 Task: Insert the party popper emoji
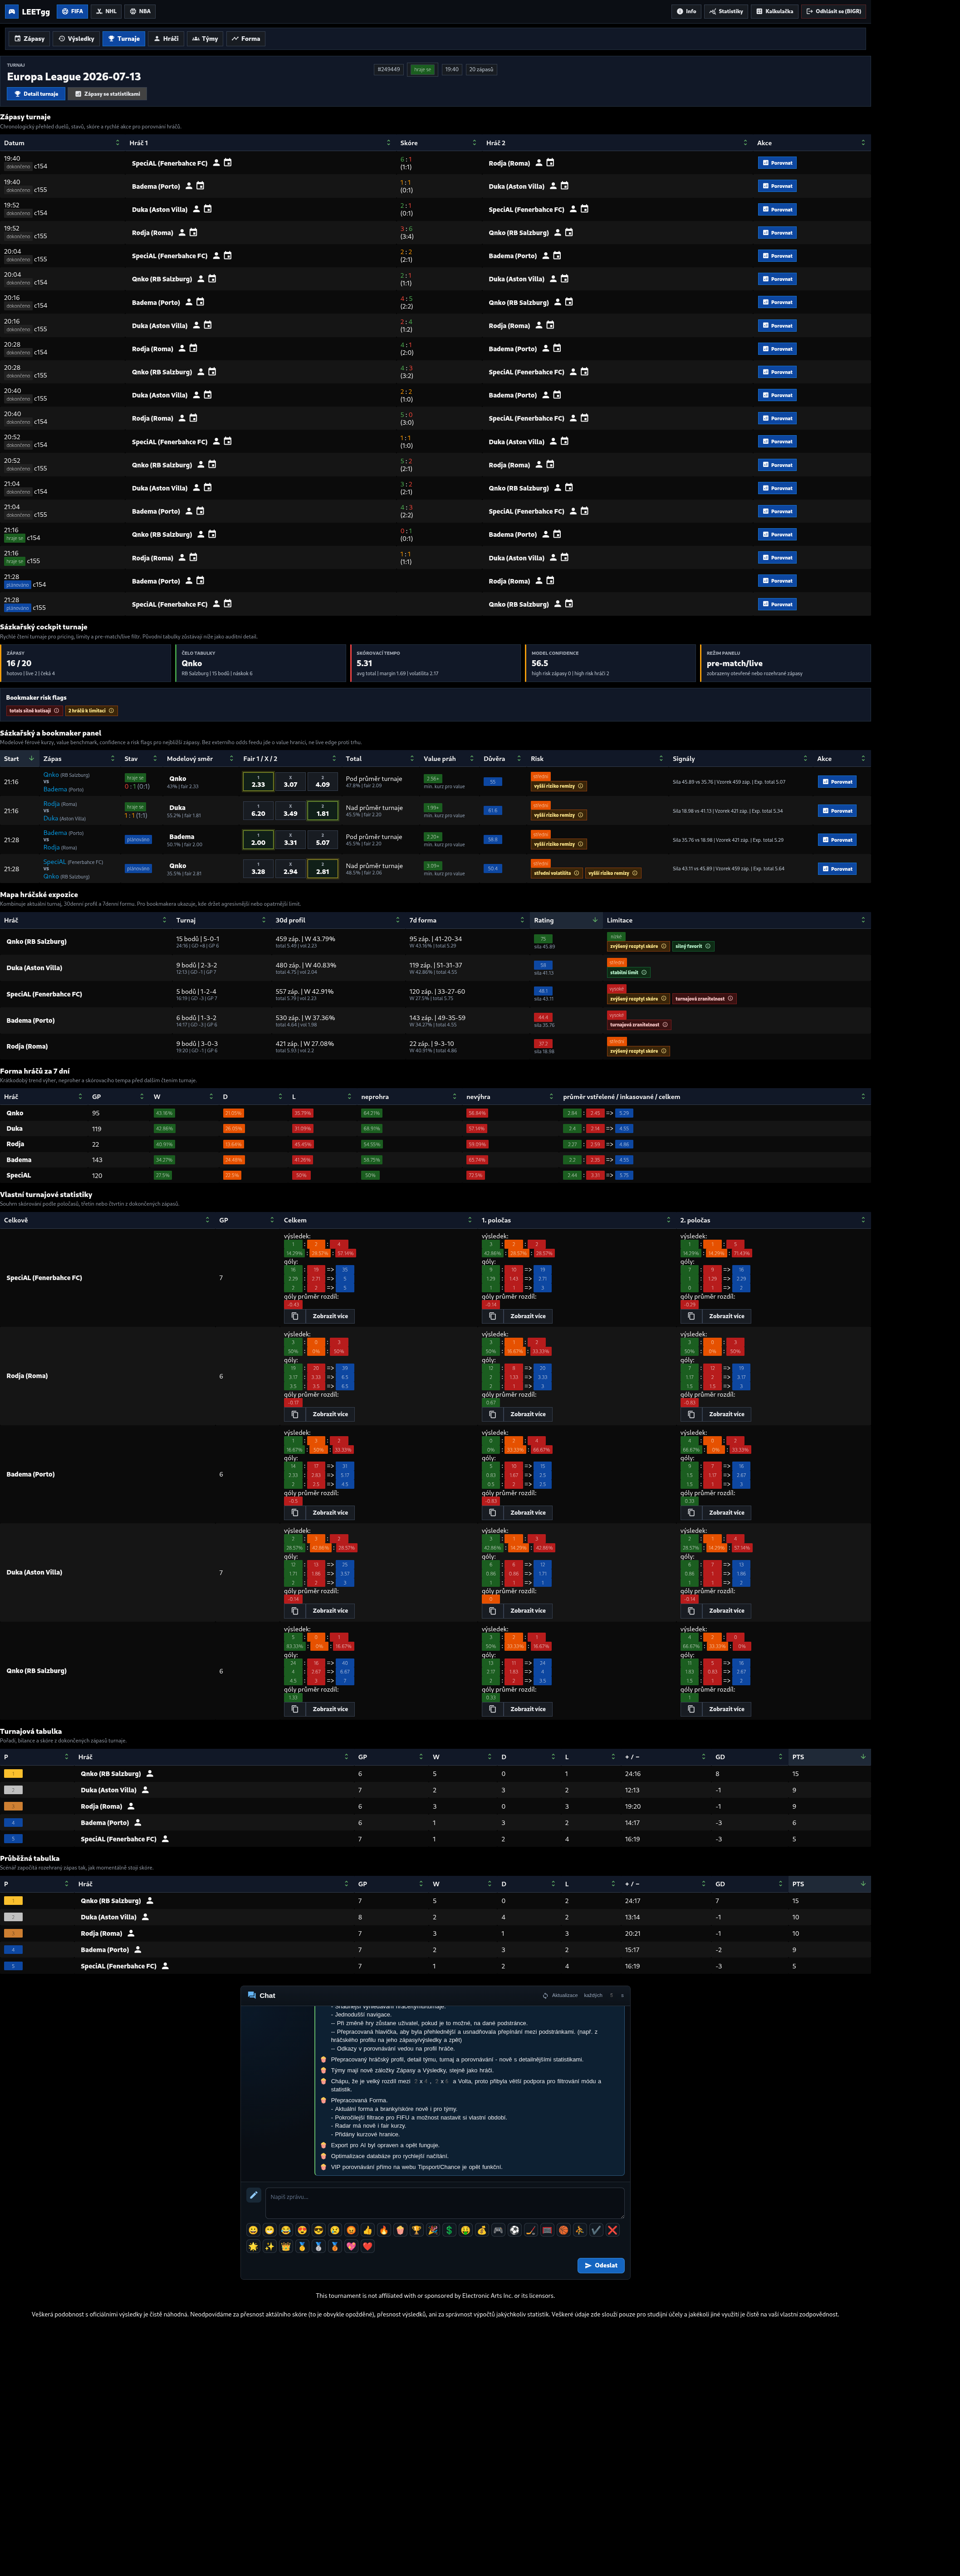coord(433,2230)
